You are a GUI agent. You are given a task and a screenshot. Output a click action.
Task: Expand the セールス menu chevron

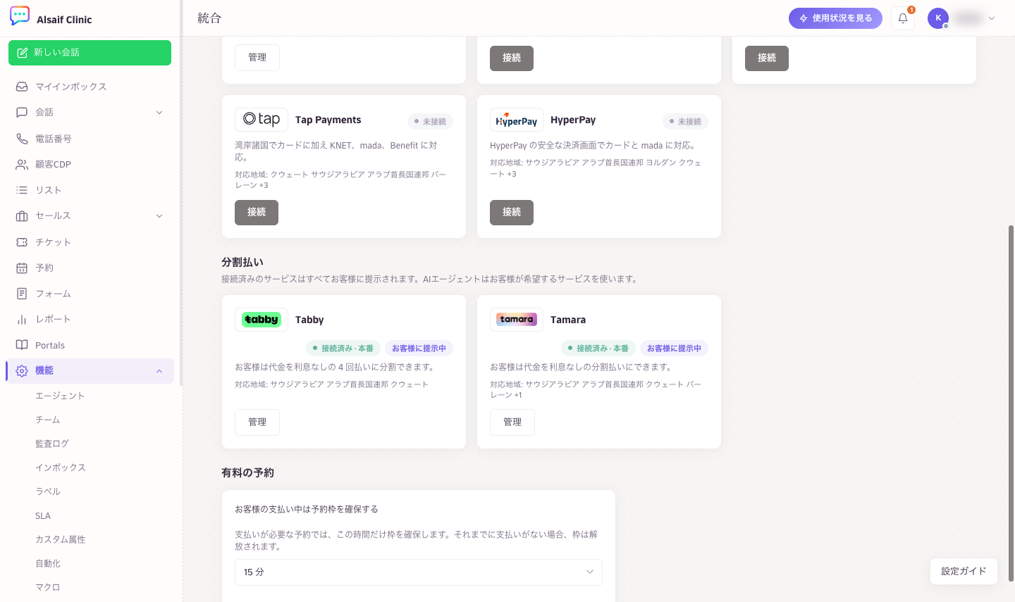tap(159, 216)
